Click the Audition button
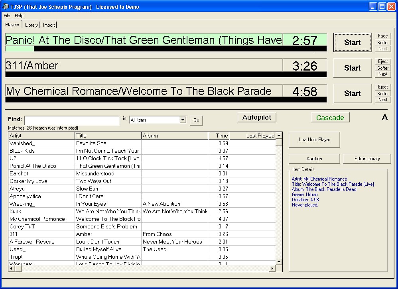The image size is (398, 289). 314,159
